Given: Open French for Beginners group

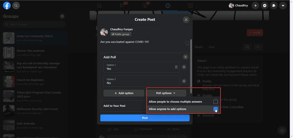Looking at the screenshot, I should point(34,82).
